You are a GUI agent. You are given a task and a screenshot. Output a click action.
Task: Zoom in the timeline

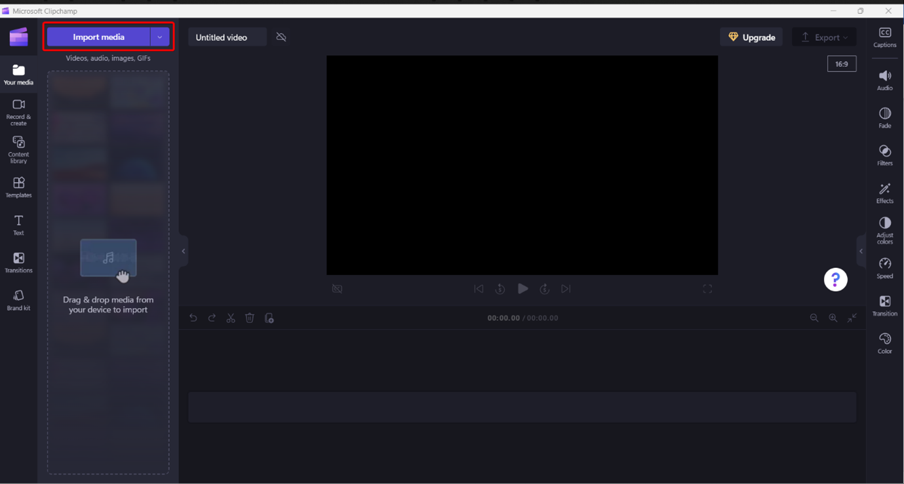tap(833, 318)
